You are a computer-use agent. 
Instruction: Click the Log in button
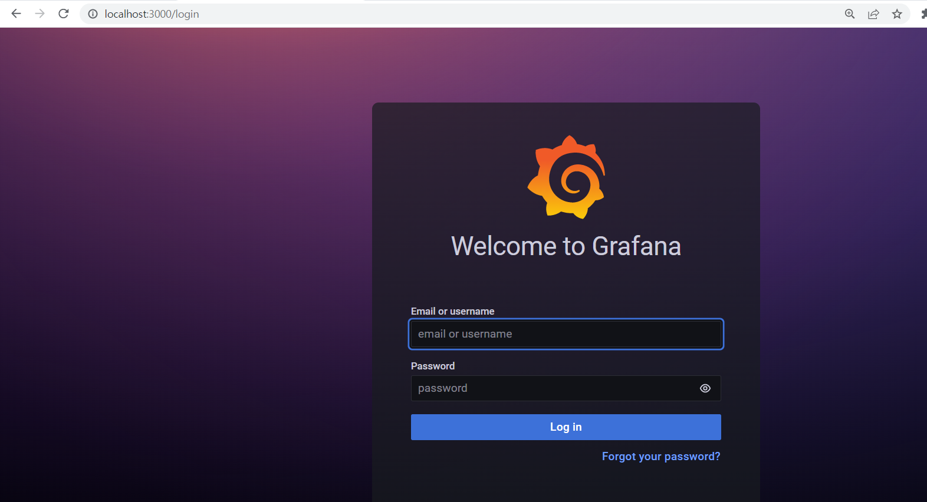coord(566,427)
